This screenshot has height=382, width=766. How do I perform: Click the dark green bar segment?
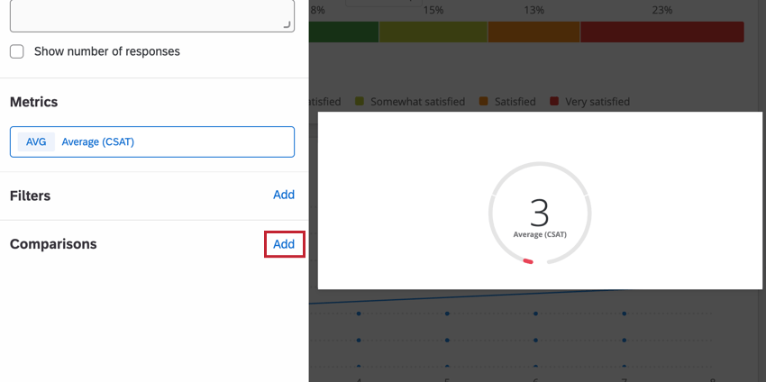[344, 32]
